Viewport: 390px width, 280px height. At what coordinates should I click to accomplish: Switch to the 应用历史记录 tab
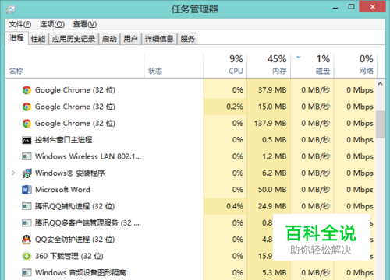(73, 39)
